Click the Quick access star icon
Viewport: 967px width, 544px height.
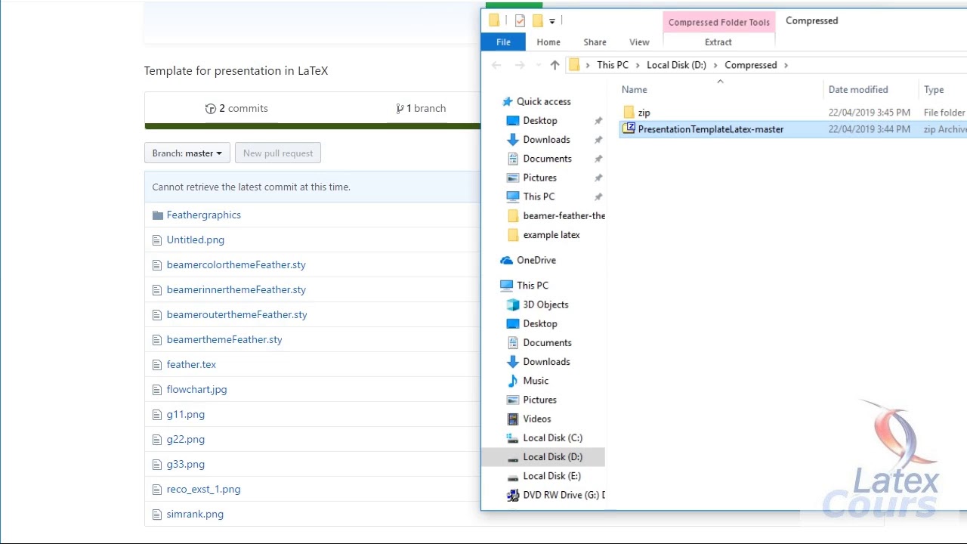(506, 101)
